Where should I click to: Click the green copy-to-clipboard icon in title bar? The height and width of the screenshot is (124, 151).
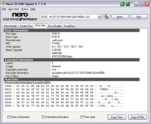tap(122, 4)
